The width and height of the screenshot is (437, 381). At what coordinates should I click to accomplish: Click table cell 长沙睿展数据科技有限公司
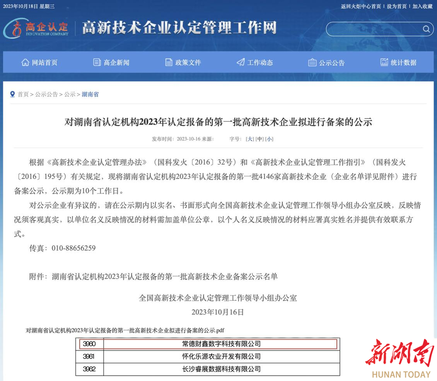222,369
